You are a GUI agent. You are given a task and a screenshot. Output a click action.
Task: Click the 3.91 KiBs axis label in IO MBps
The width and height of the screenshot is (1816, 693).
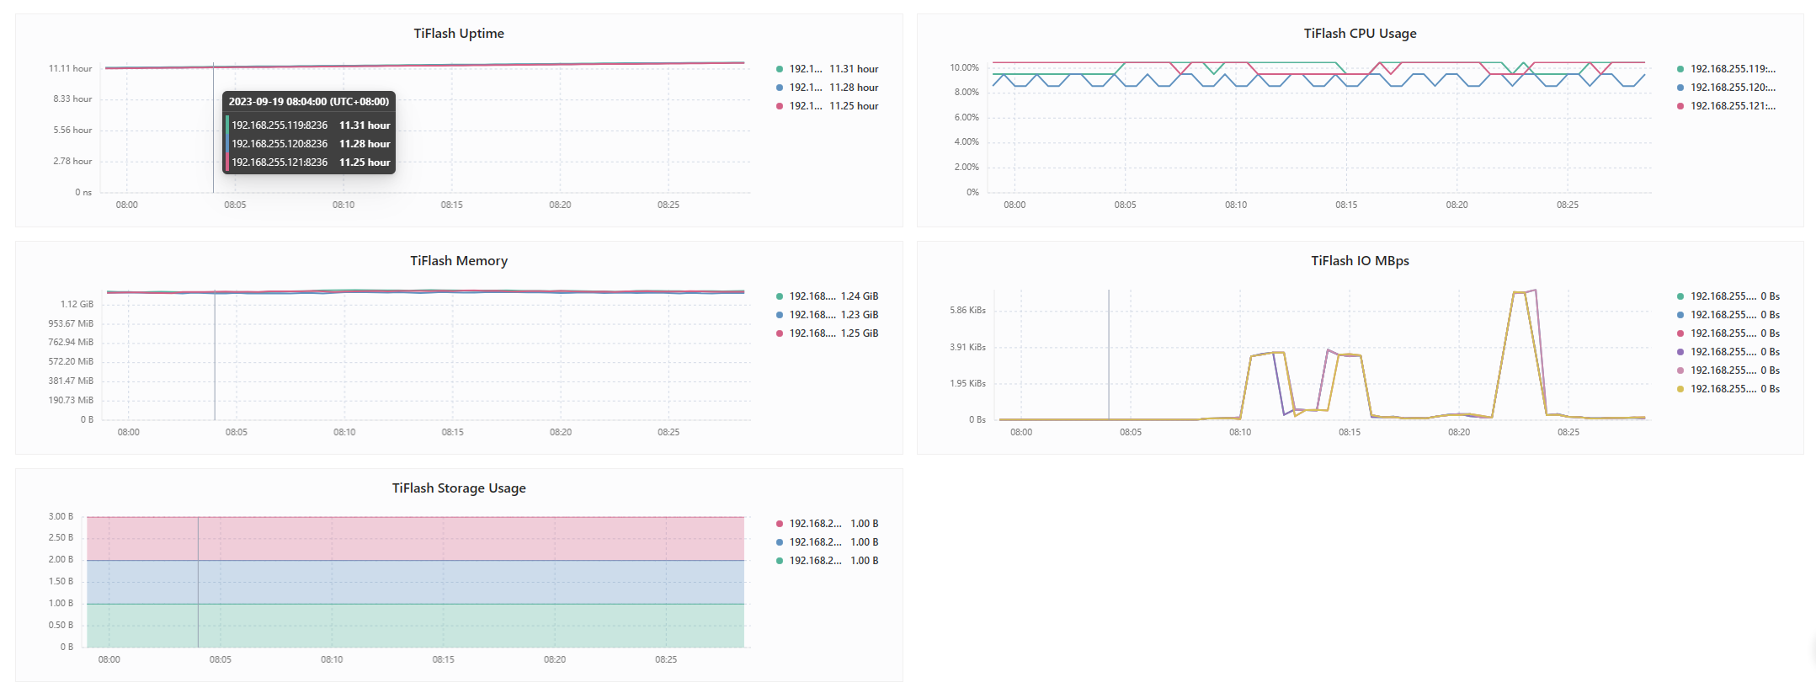(x=967, y=348)
